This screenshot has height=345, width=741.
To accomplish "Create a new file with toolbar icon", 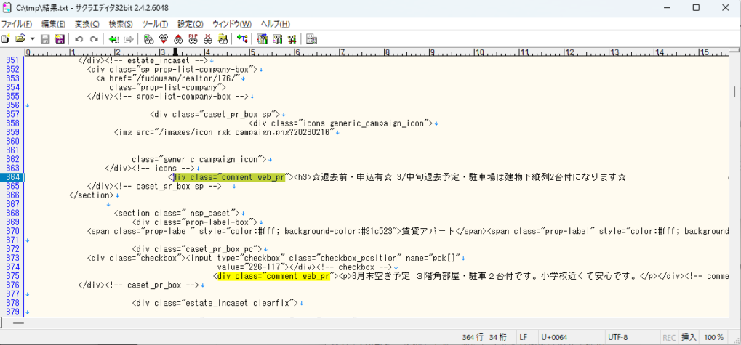I will click(6, 38).
